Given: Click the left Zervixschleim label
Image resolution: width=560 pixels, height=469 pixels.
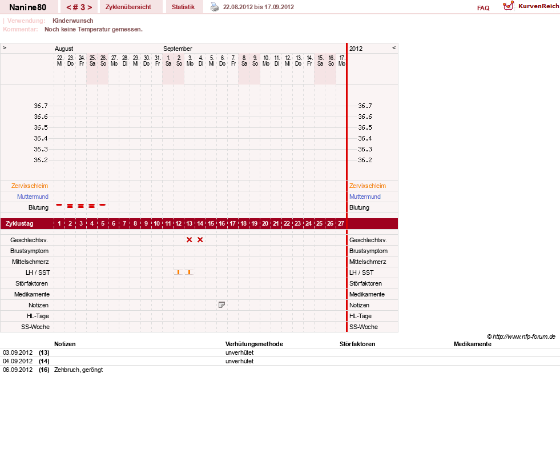Looking at the screenshot, I should pyautogui.click(x=30, y=186).
